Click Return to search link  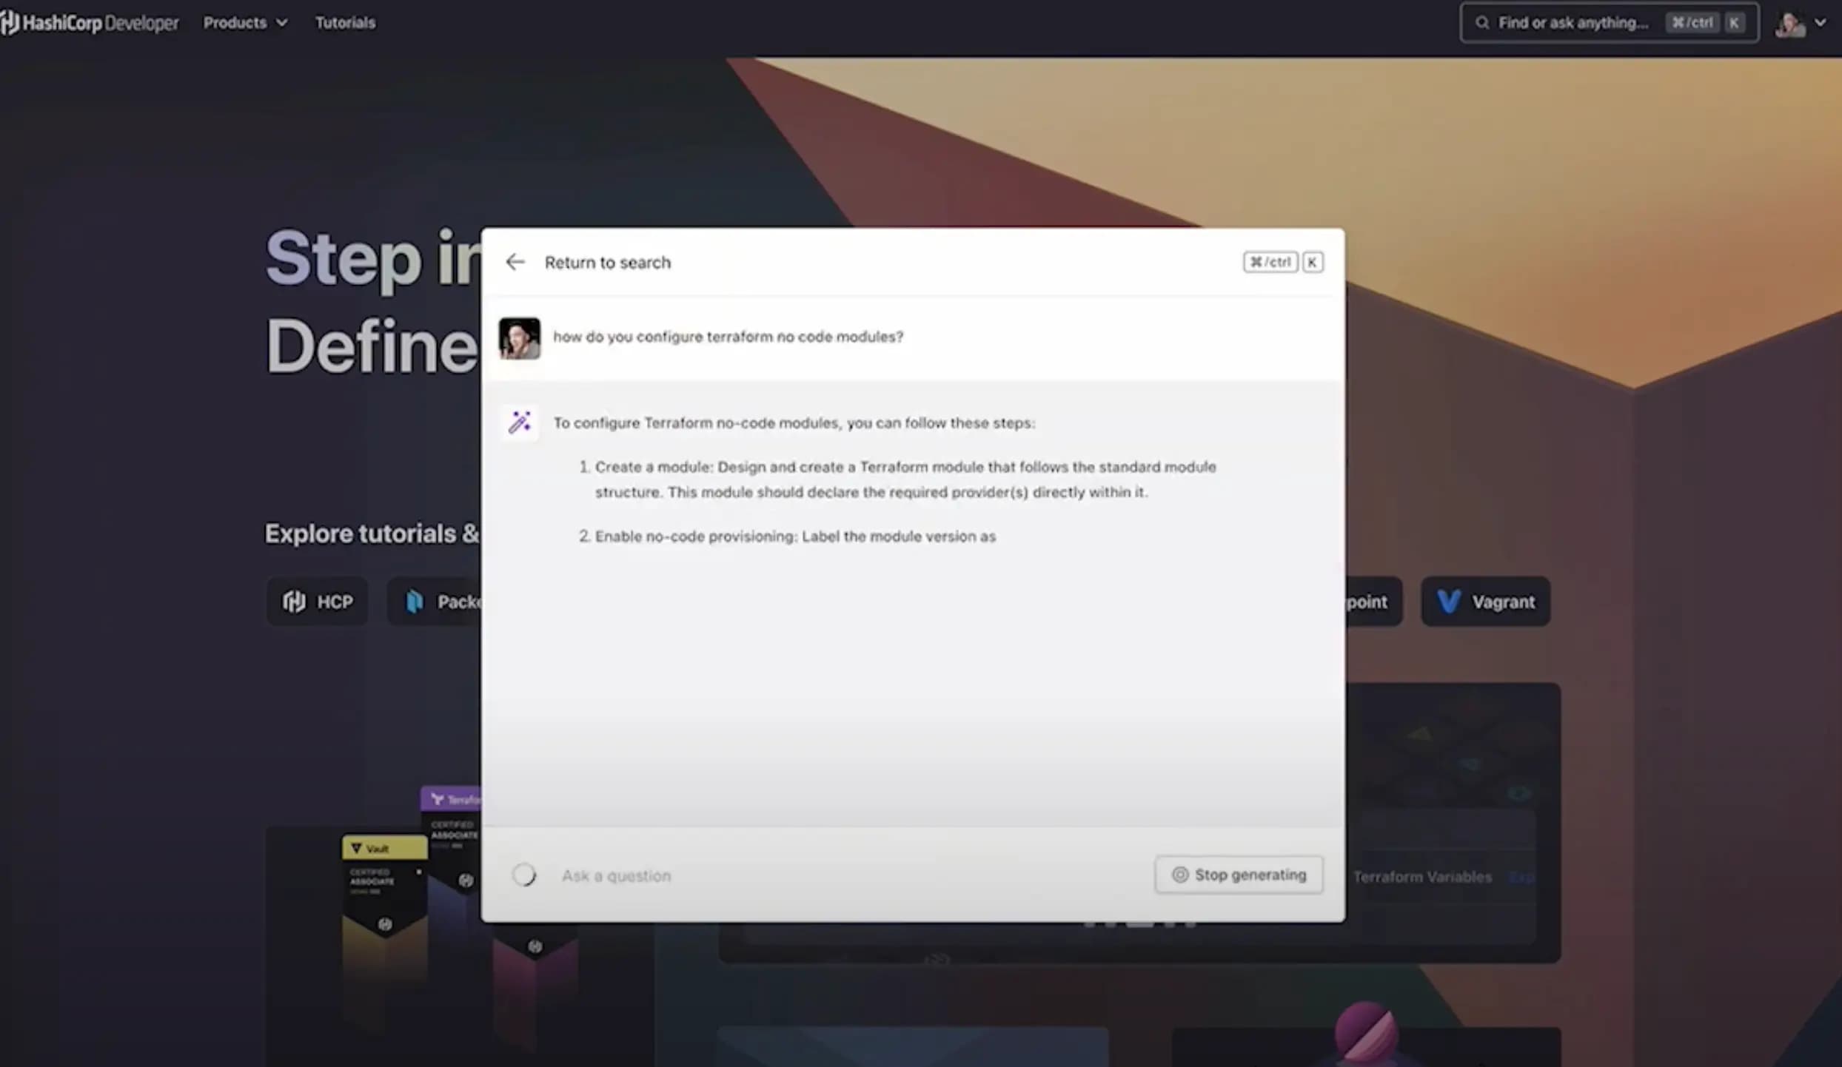coord(607,263)
